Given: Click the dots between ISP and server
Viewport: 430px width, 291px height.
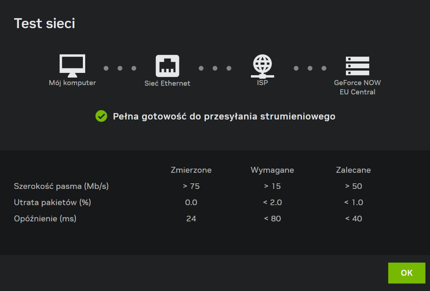Looking at the screenshot, I should point(310,68).
